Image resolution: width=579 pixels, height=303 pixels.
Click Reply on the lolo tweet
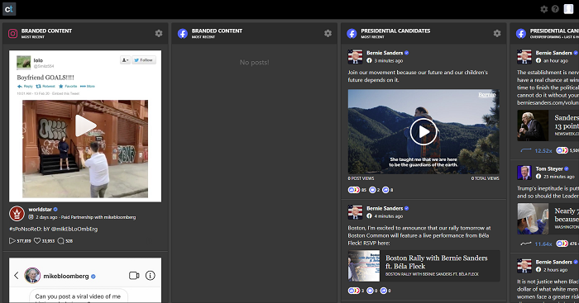[25, 86]
